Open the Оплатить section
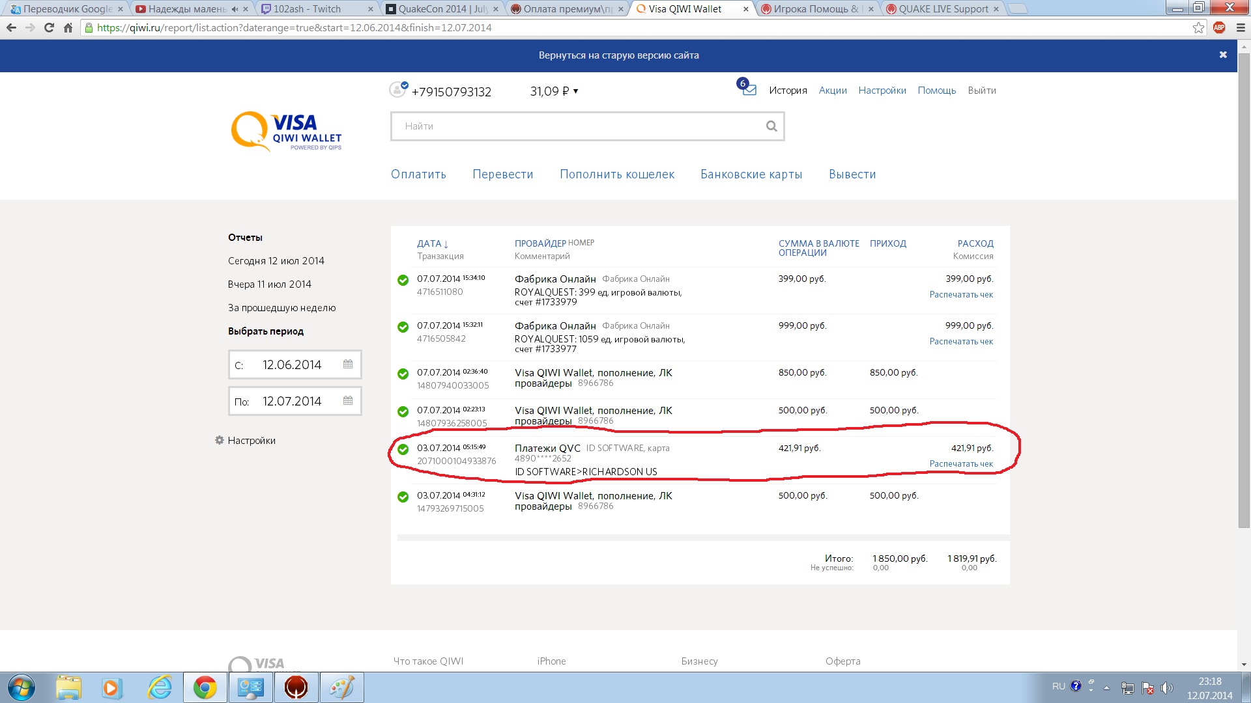1251x703 pixels. click(418, 174)
